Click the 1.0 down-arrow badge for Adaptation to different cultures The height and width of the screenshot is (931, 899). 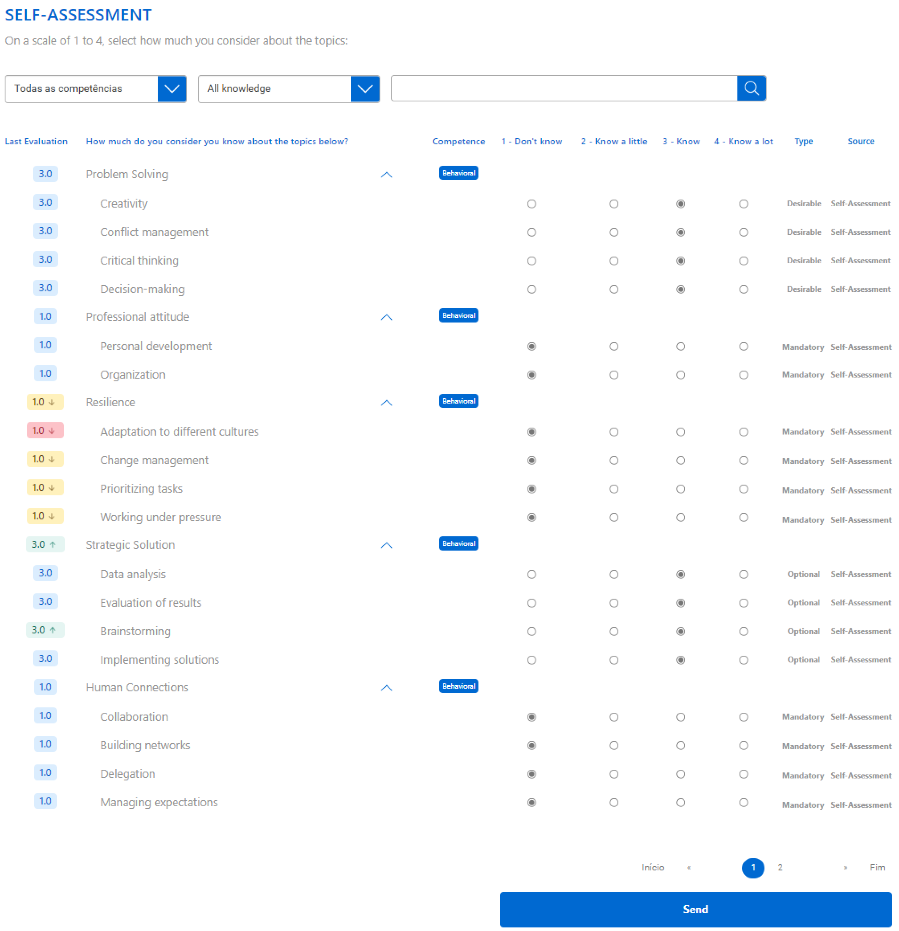pyautogui.click(x=45, y=431)
